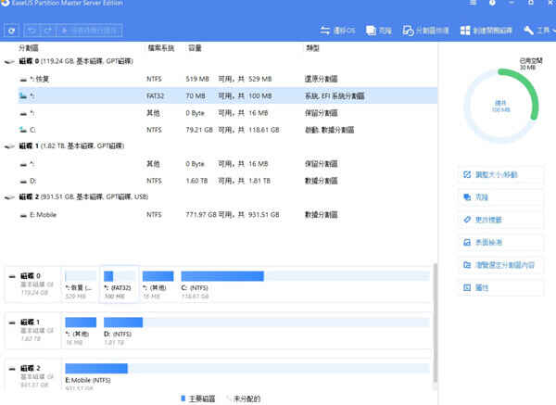556x405 pixels.
Task: Collapse Disk 2 (931.51 GB USB) in the list
Action: (x=9, y=197)
